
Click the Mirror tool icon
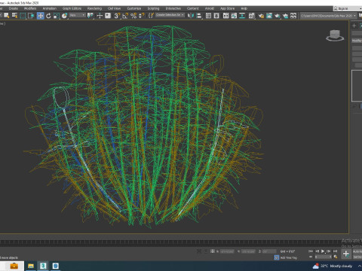(x=191, y=16)
